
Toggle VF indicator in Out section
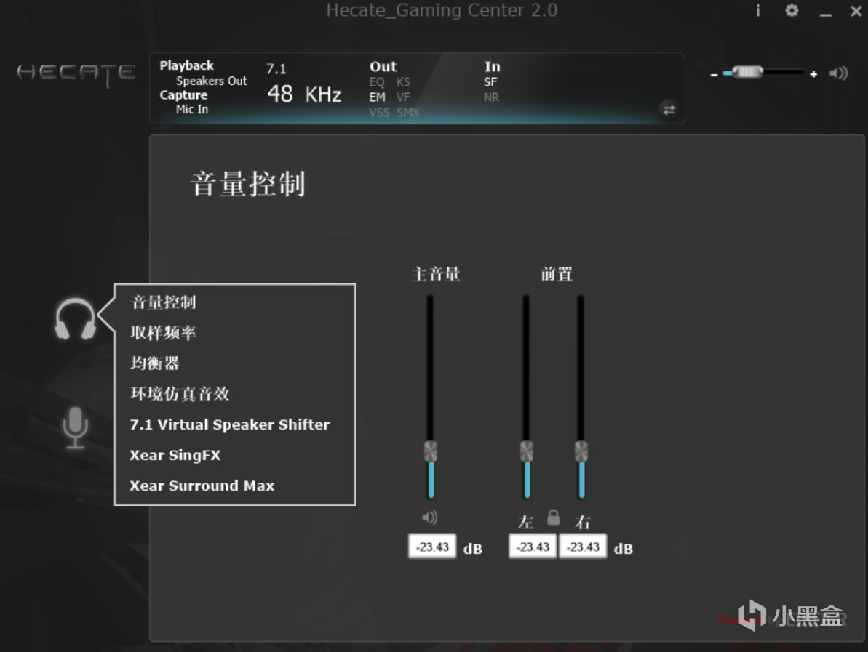coord(403,97)
